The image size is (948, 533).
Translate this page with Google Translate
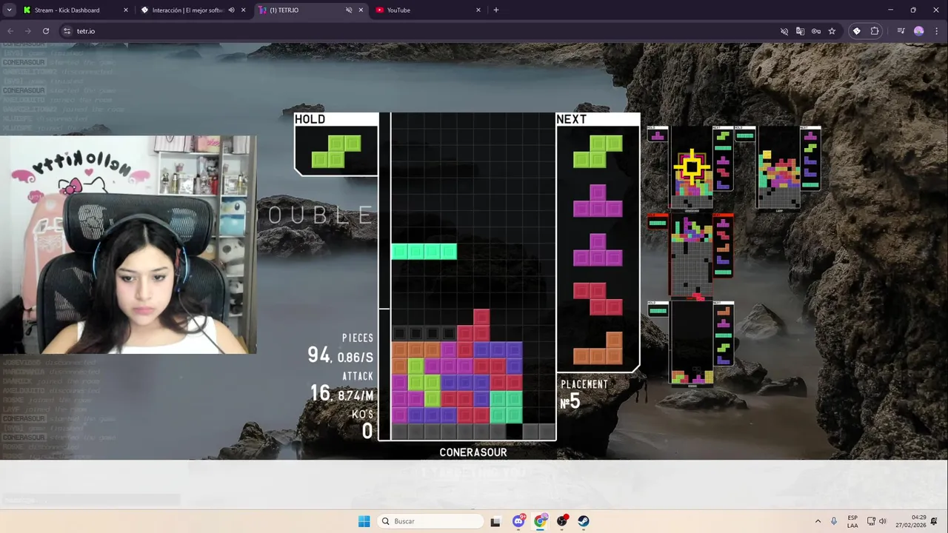pos(800,31)
